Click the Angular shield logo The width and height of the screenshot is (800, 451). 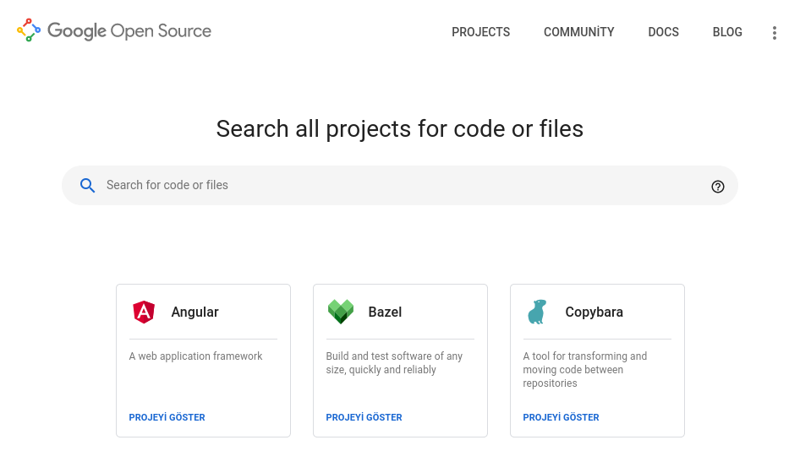144,312
